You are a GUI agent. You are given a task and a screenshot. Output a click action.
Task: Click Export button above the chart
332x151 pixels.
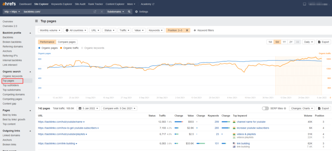[323, 42]
